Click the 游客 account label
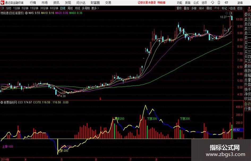The image size is (251, 161). coord(240,3)
